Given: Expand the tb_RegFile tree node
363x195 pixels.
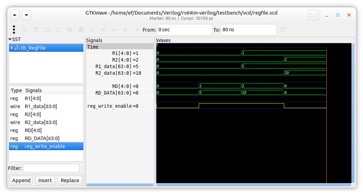Looking at the screenshot, I should [x=12, y=48].
